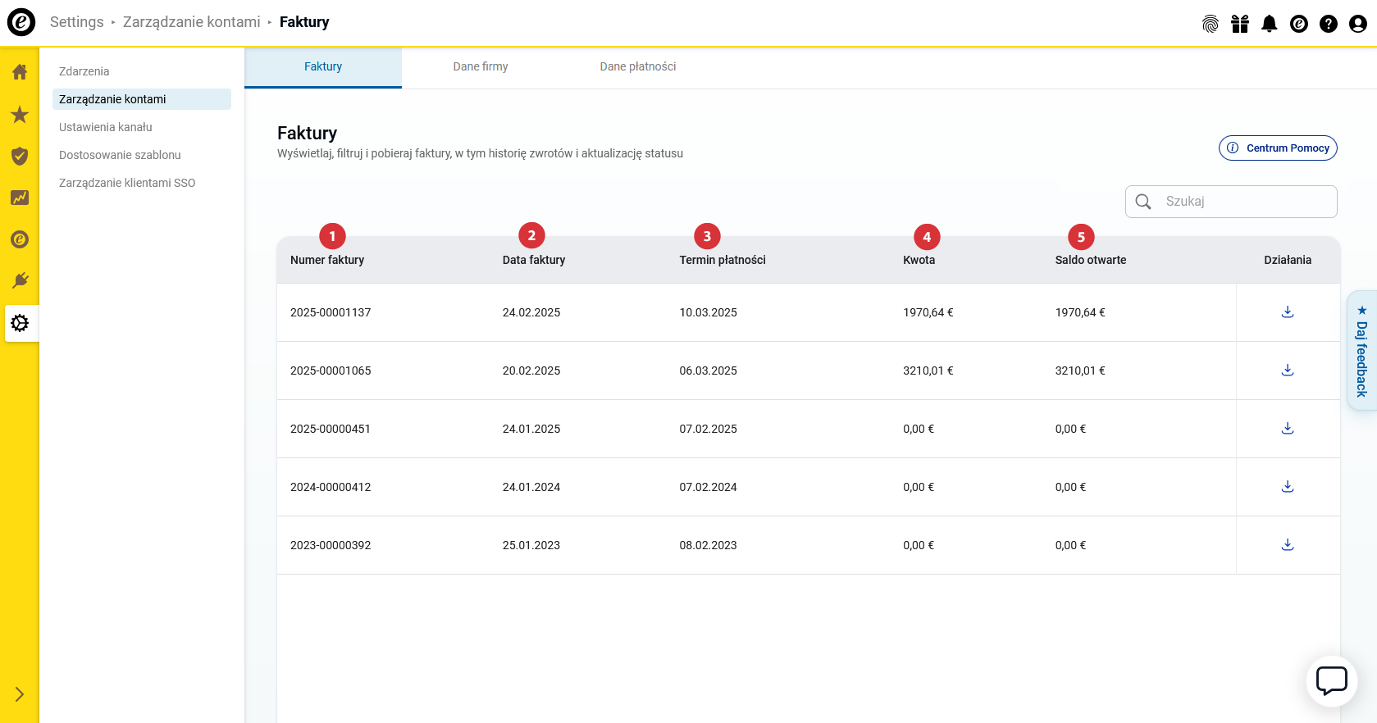This screenshot has width=1377, height=723.
Task: Sort by Kwota column header
Action: coord(919,260)
